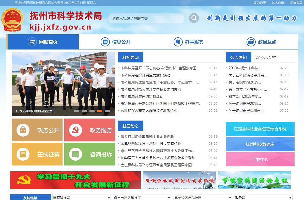Image resolution: width=304 pixels, height=200 pixels.
Task: Click the national emblem logo
Action: [12, 20]
